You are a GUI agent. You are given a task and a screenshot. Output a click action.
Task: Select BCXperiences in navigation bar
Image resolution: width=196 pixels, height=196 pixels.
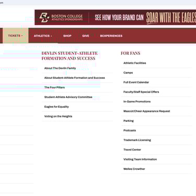coord(111,36)
